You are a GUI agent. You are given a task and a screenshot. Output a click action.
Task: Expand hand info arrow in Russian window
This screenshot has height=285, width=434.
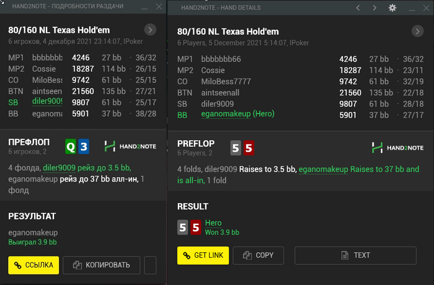(x=150, y=30)
